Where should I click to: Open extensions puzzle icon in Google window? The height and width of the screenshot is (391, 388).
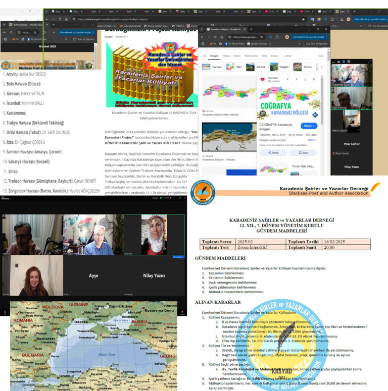pyautogui.click(x=277, y=37)
